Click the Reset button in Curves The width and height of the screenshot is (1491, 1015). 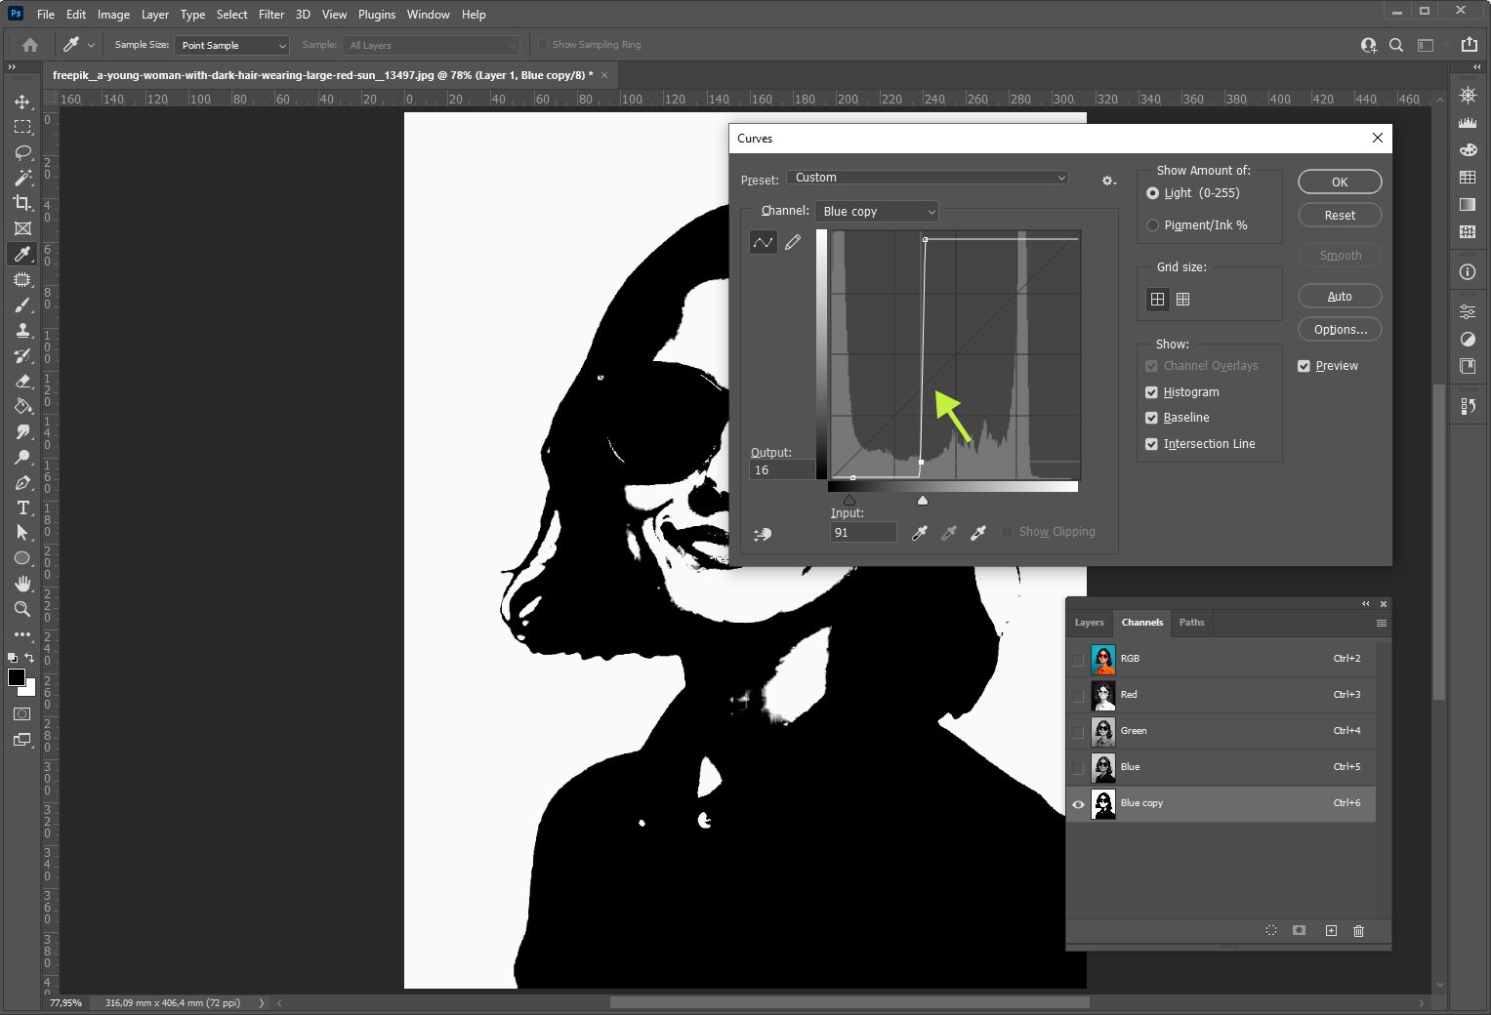tap(1340, 216)
